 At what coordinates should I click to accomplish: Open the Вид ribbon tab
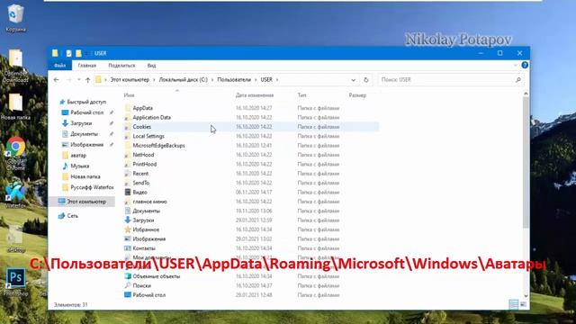pos(152,66)
